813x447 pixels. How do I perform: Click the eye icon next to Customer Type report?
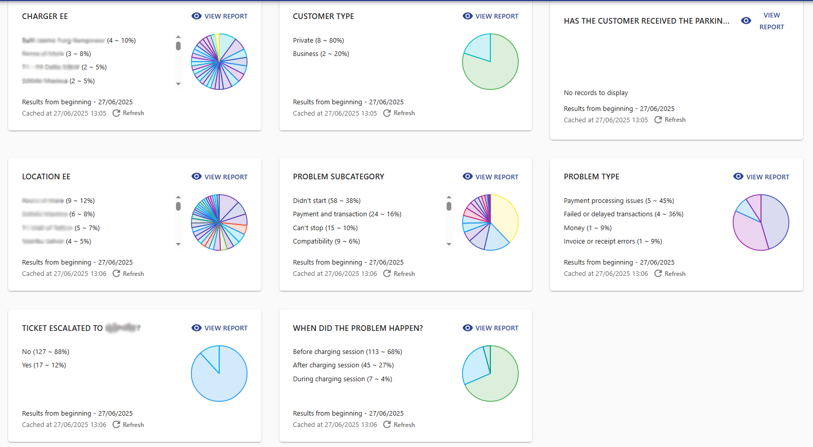click(467, 16)
